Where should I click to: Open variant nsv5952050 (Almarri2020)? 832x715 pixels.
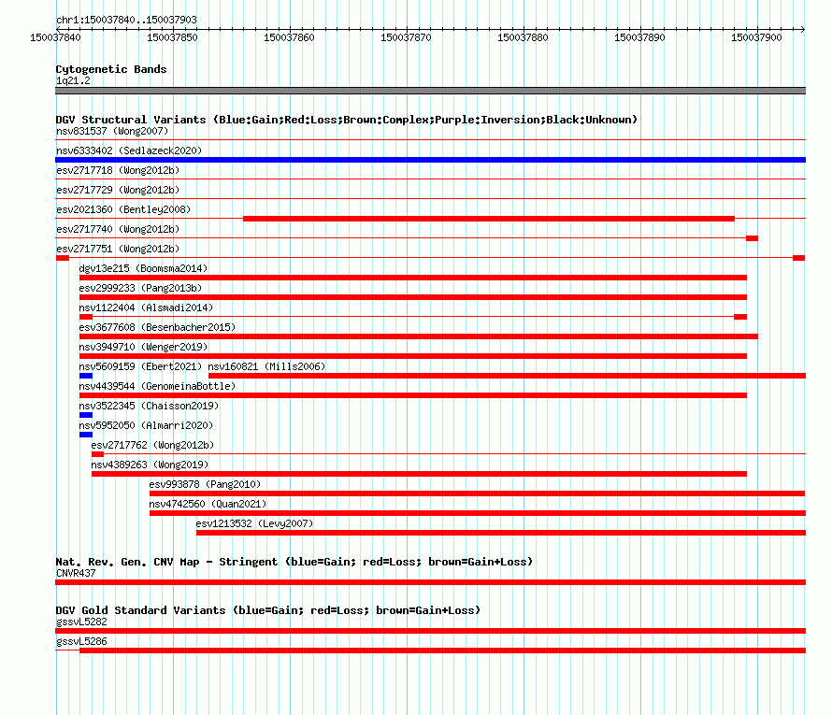[146, 425]
